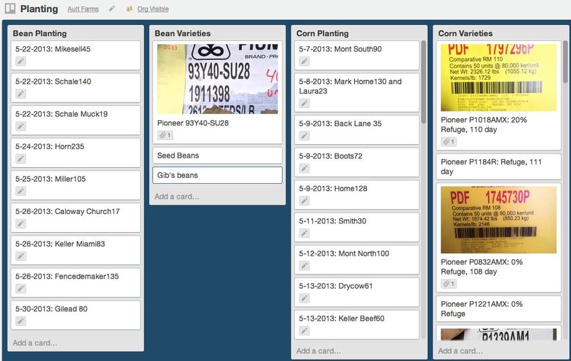Click the Corn Planting list title

322,34
